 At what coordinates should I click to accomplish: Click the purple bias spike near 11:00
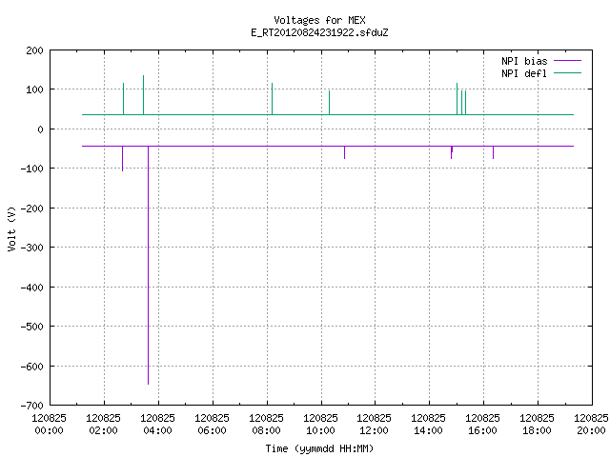click(344, 152)
